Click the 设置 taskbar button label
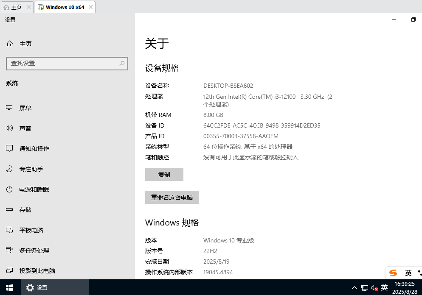422x295 pixels. click(42, 288)
